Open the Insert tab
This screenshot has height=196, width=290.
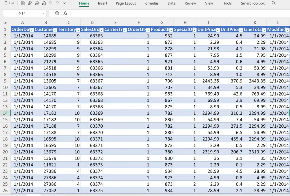pyautogui.click(x=102, y=3)
